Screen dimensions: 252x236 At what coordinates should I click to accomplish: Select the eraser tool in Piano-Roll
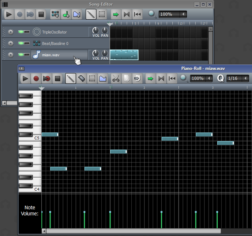[81, 79]
